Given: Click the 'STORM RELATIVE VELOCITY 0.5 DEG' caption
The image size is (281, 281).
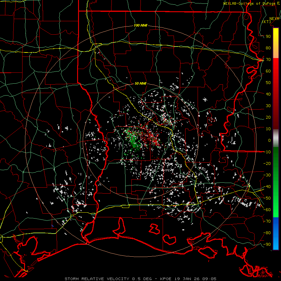Looking at the screenshot, I should [108, 279].
